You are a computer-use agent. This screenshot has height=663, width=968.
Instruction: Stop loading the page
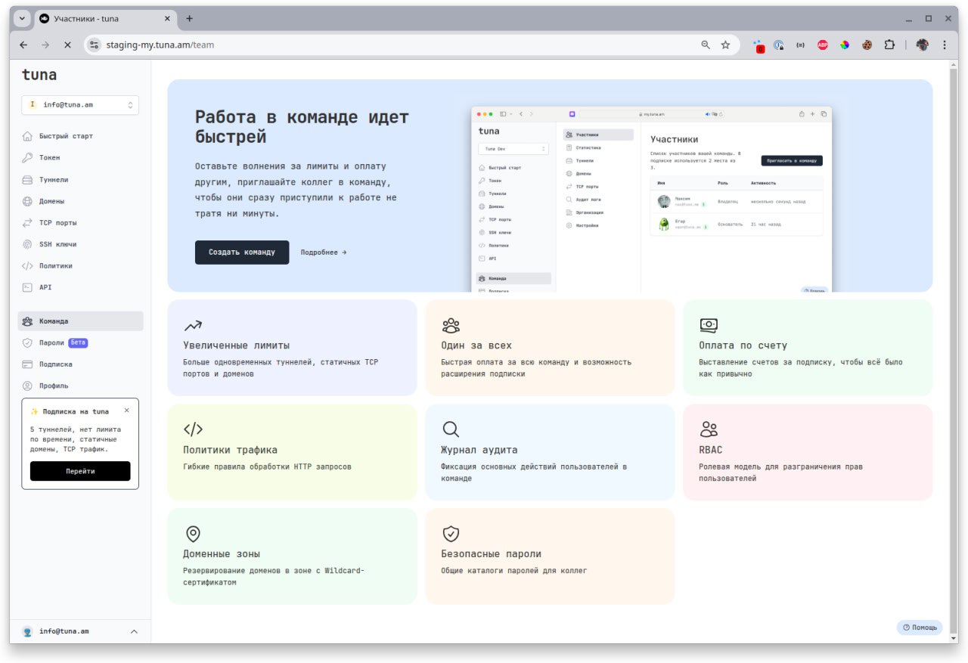(67, 45)
